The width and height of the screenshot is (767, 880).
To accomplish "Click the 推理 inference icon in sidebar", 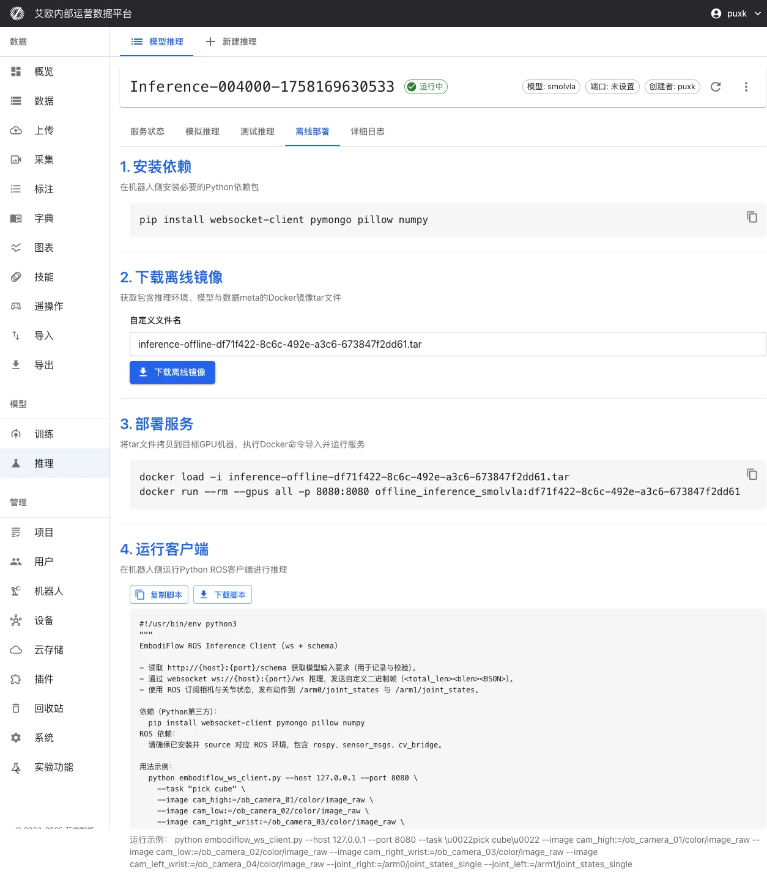I will coord(16,463).
